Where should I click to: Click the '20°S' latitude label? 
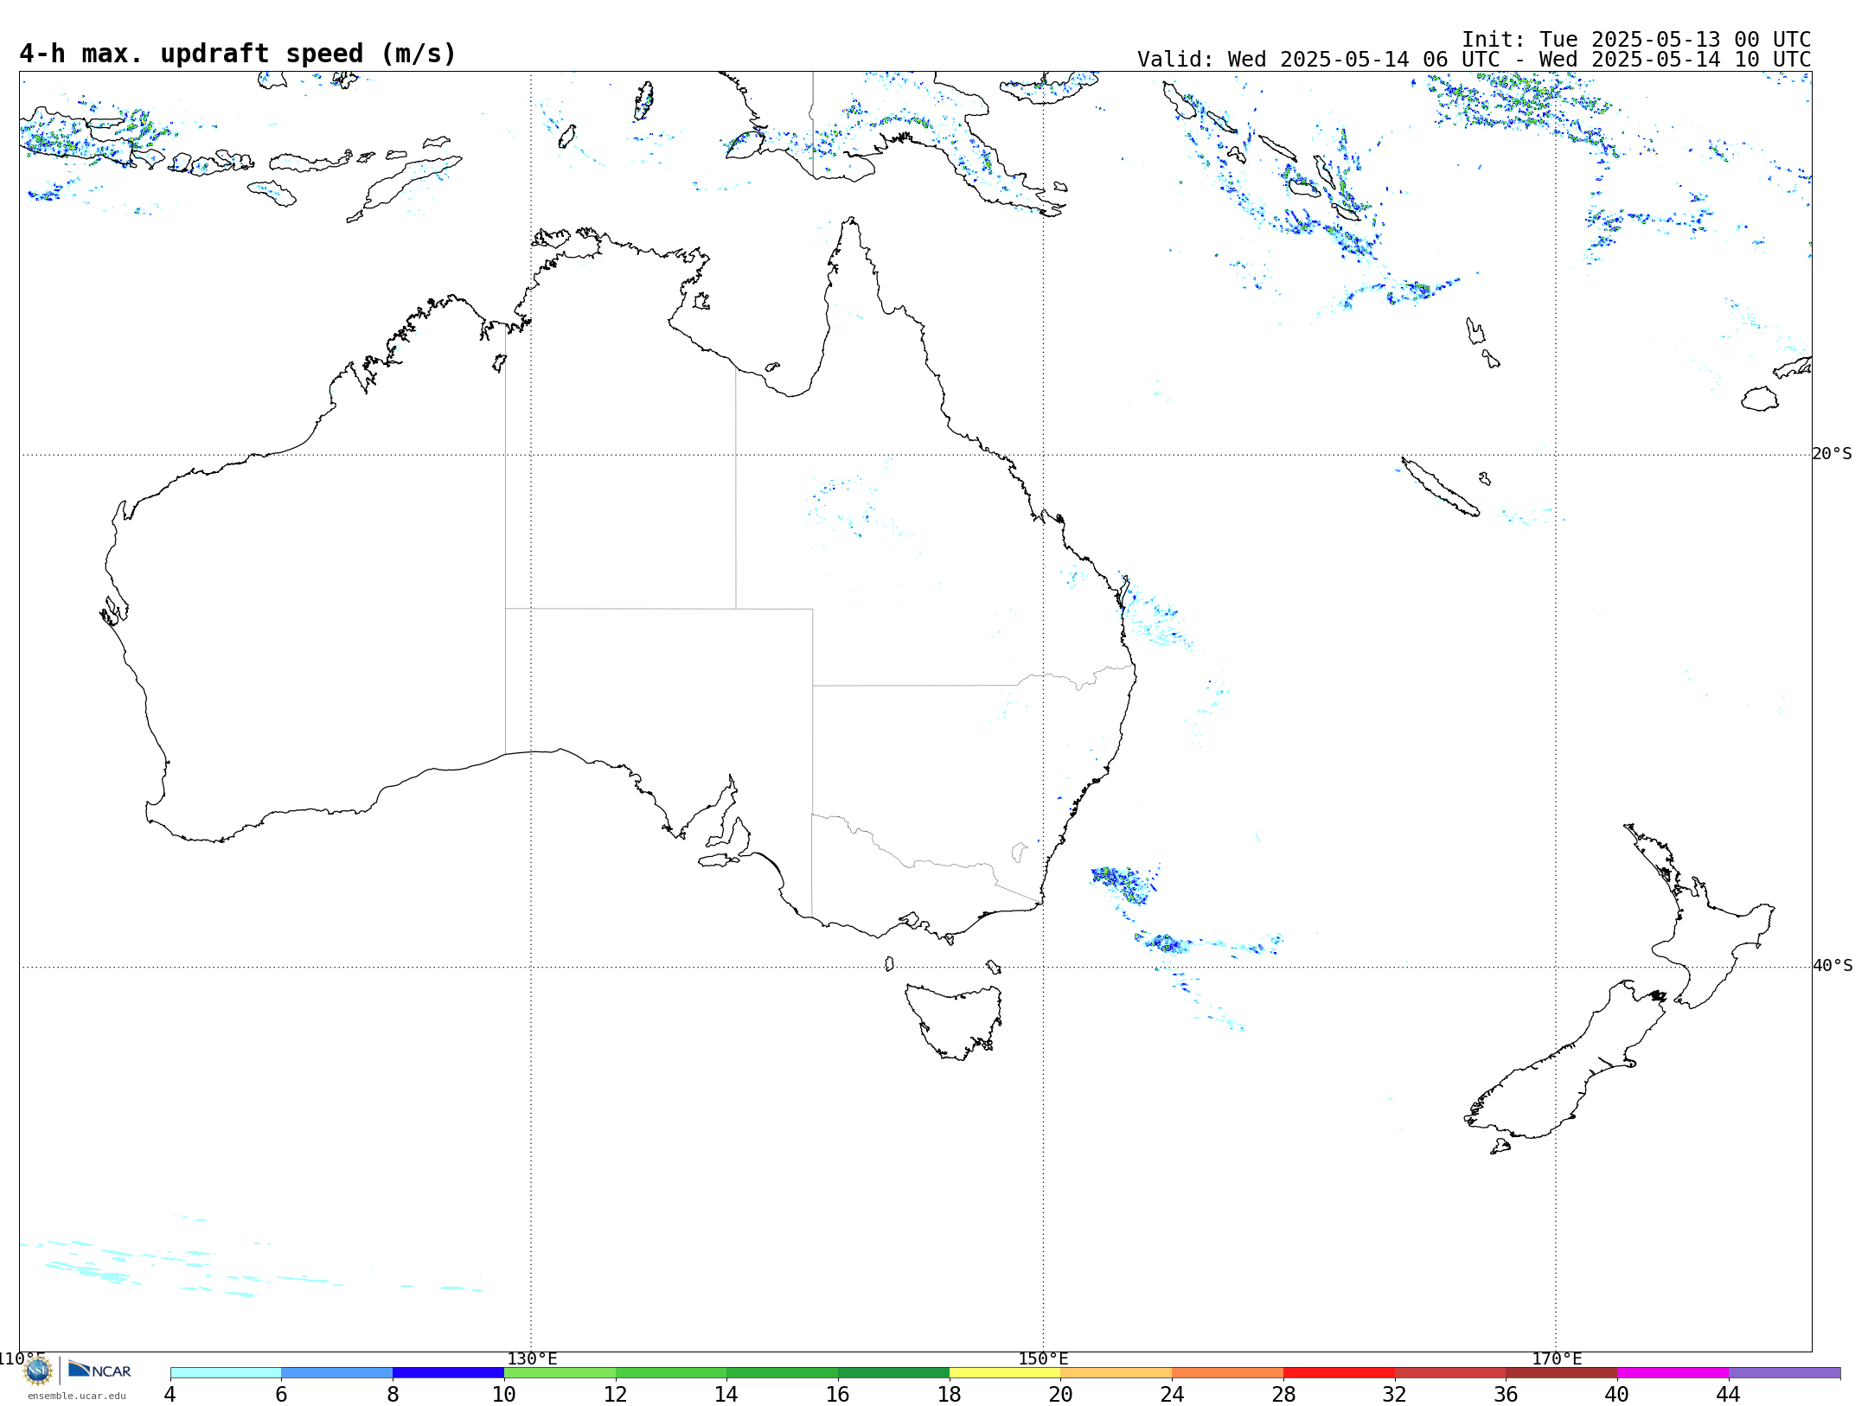[x=1833, y=453]
